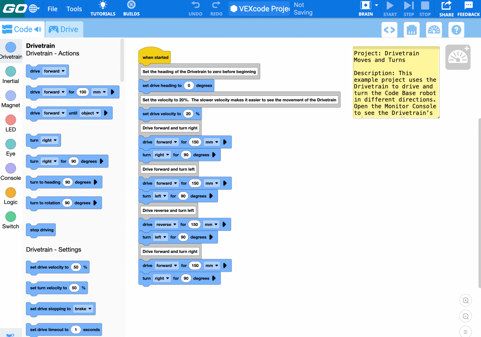Viewport: 481px width, 337px height.
Task: Click the Share project icon
Action: [446, 6]
